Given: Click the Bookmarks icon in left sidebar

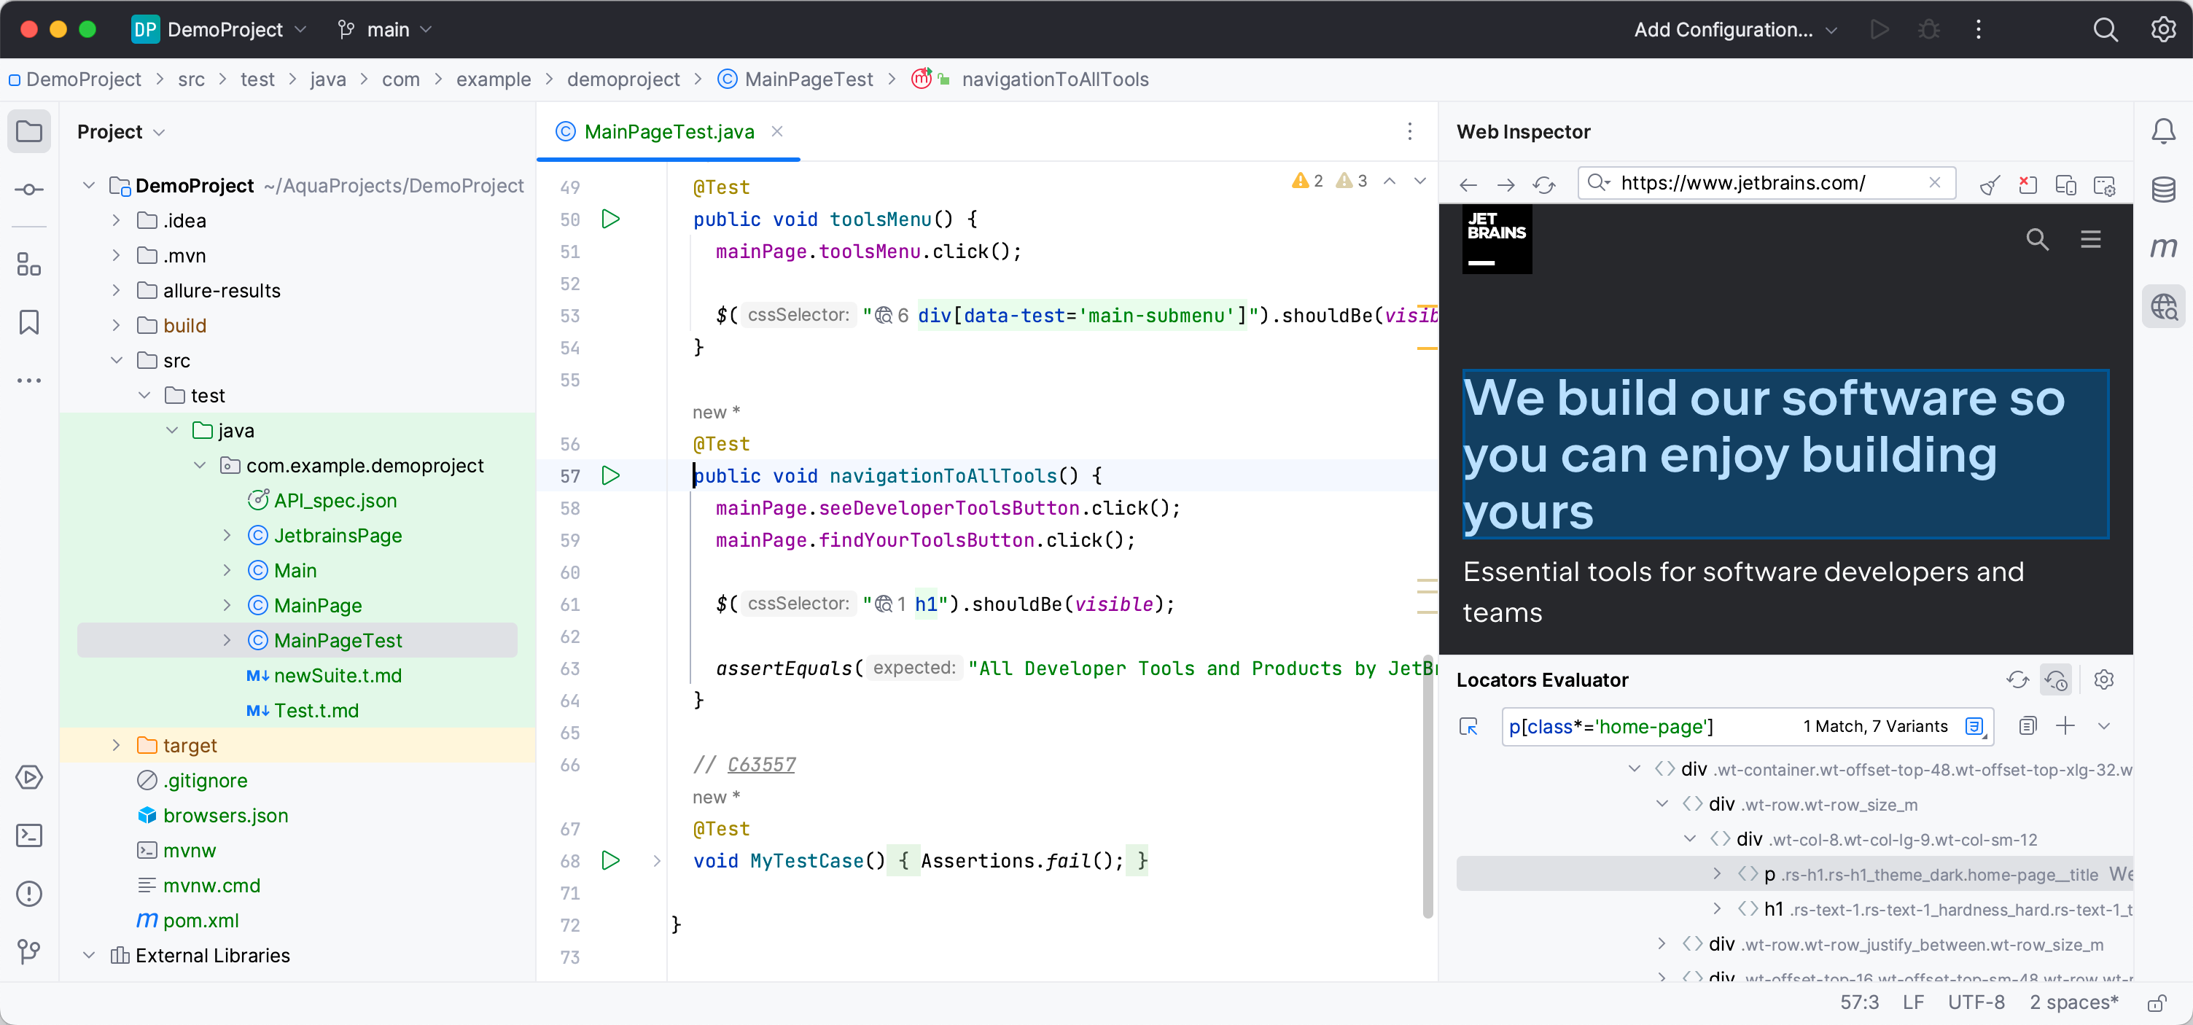Looking at the screenshot, I should pos(29,323).
